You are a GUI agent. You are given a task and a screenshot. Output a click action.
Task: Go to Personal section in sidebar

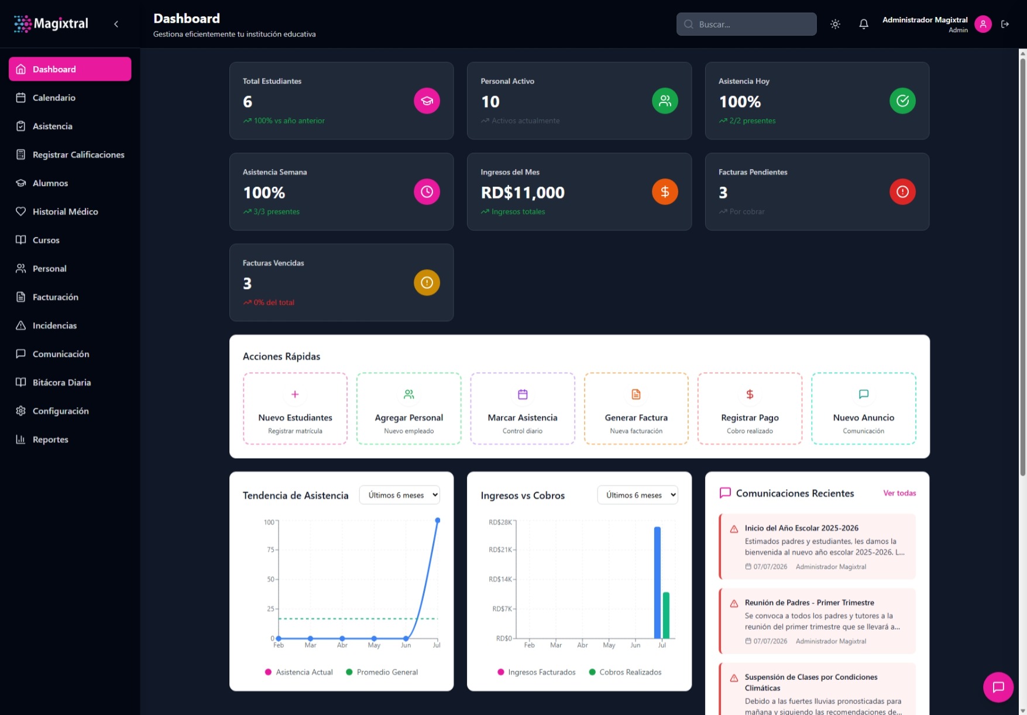(70, 269)
